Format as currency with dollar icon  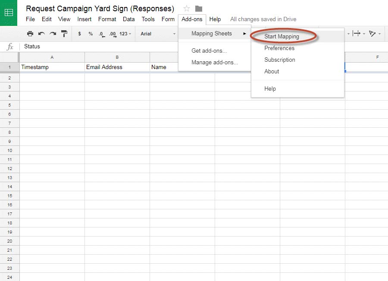[79, 34]
